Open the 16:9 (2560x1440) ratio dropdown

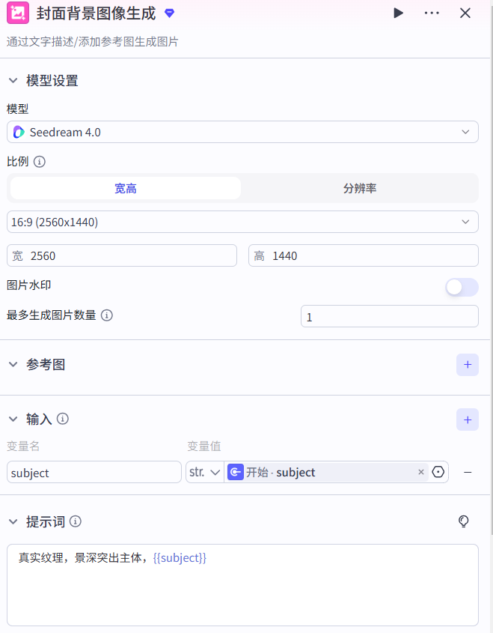(242, 222)
